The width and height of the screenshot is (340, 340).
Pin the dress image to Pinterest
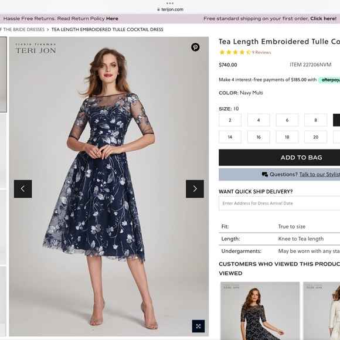[x=195, y=47]
